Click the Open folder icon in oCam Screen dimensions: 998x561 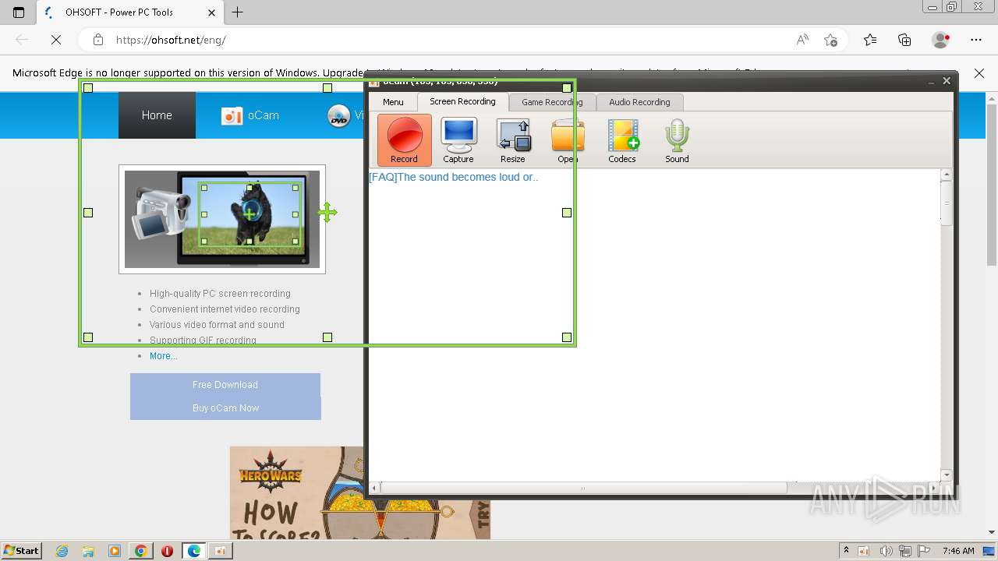[x=568, y=140]
